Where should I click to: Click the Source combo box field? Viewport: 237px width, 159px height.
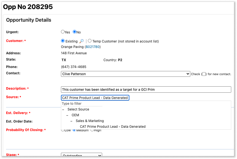click(95, 98)
